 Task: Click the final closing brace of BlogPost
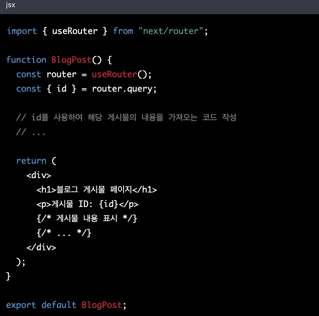(8, 276)
